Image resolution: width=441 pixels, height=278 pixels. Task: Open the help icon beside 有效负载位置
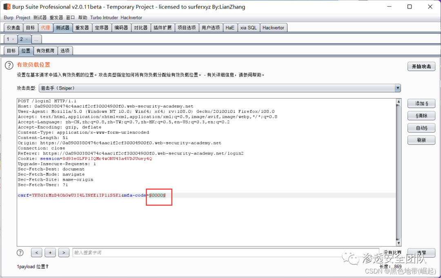pos(9,65)
